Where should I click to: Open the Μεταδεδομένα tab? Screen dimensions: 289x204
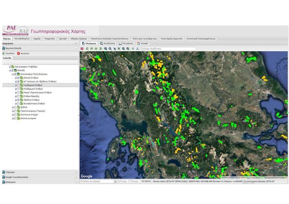click(22, 39)
